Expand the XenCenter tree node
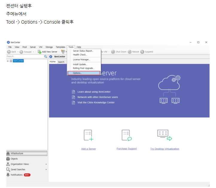 pyautogui.click(x=8, y=61)
